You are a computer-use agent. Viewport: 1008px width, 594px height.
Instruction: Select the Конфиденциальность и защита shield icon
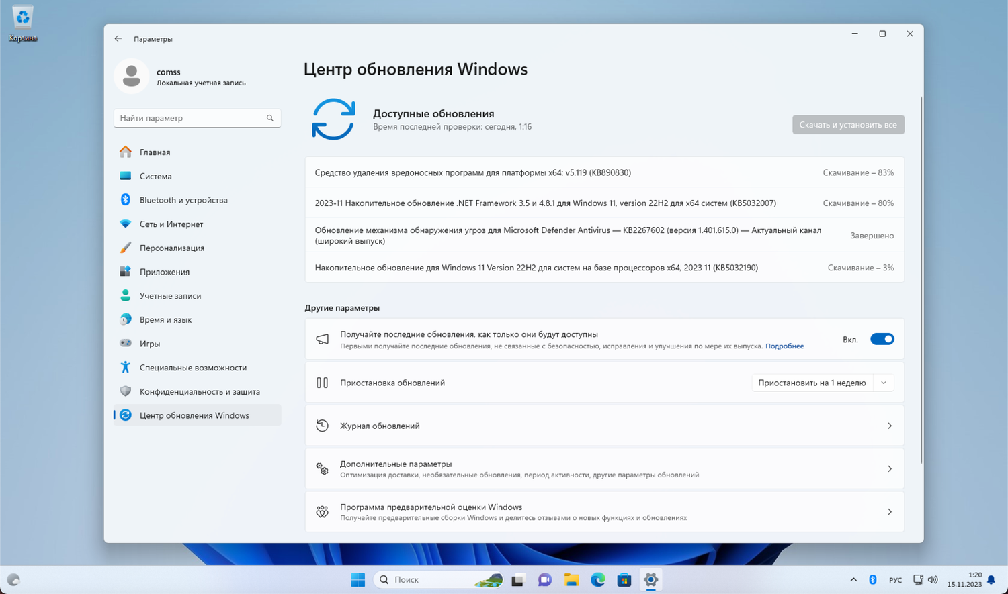tap(126, 391)
